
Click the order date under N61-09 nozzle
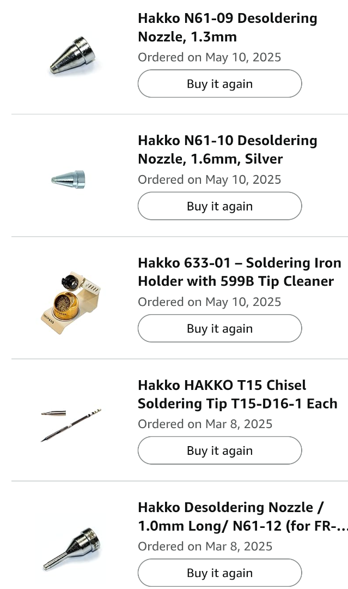click(209, 57)
